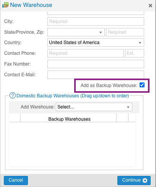Image resolution: width=156 pixels, height=187 pixels.
Task: Click the New Warehouse title icon
Action: [x=5, y=5]
